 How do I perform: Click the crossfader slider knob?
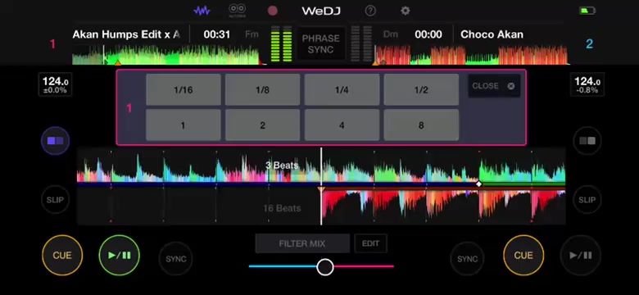pos(325,267)
